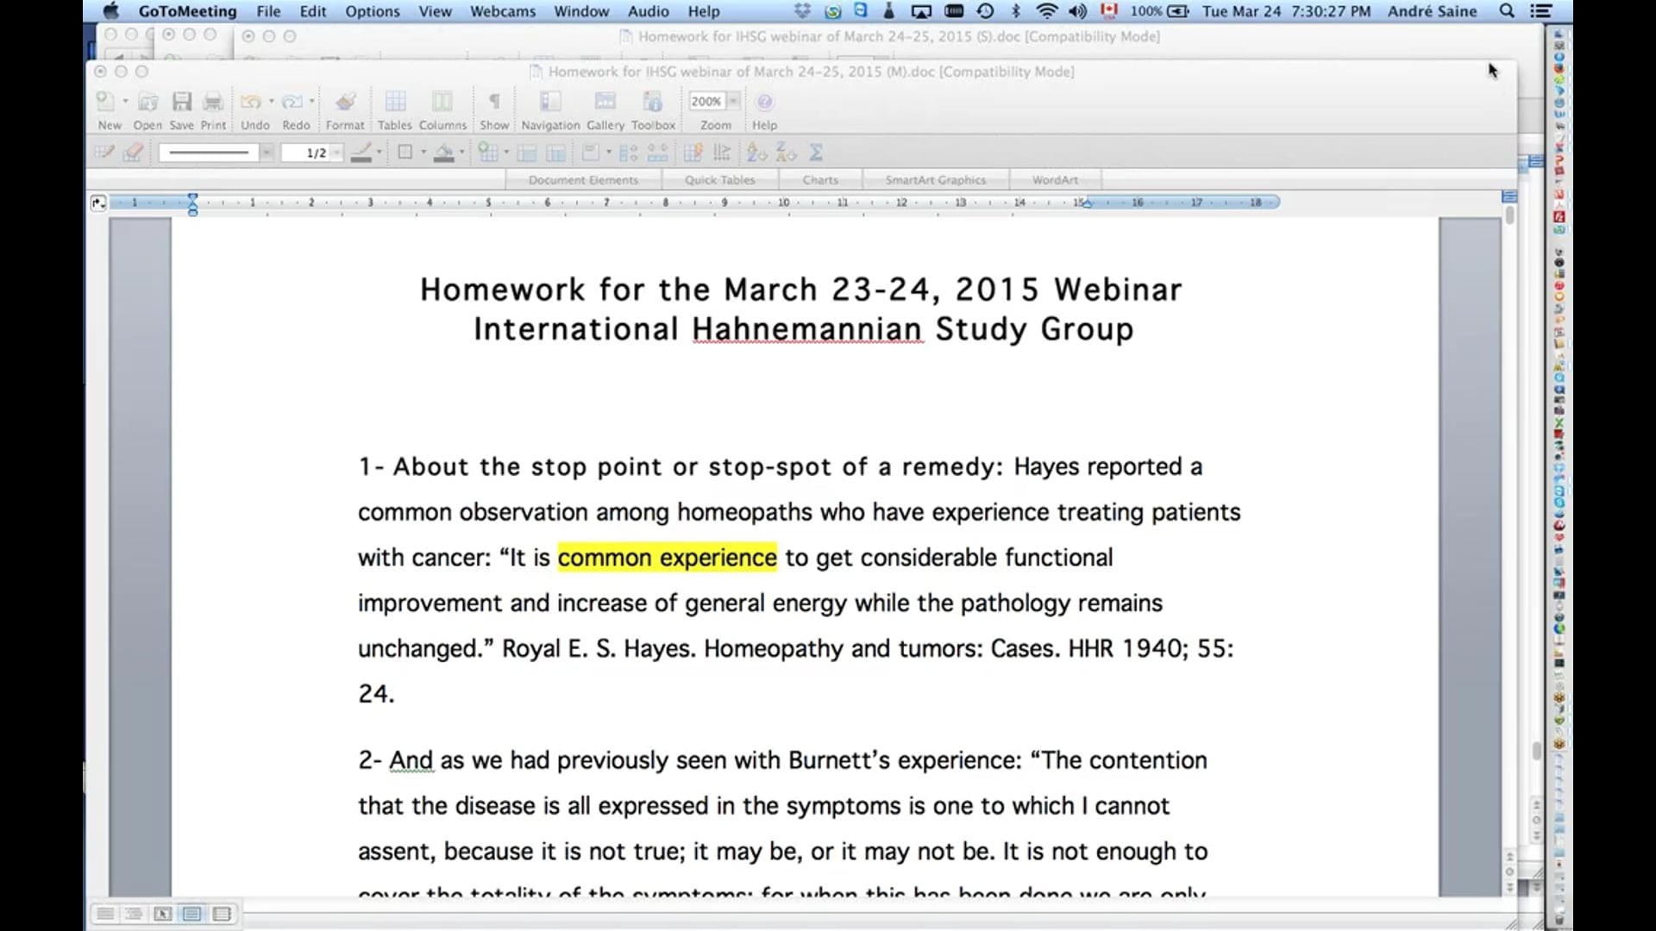Print the homework document
The width and height of the screenshot is (1656, 931).
click(x=213, y=102)
